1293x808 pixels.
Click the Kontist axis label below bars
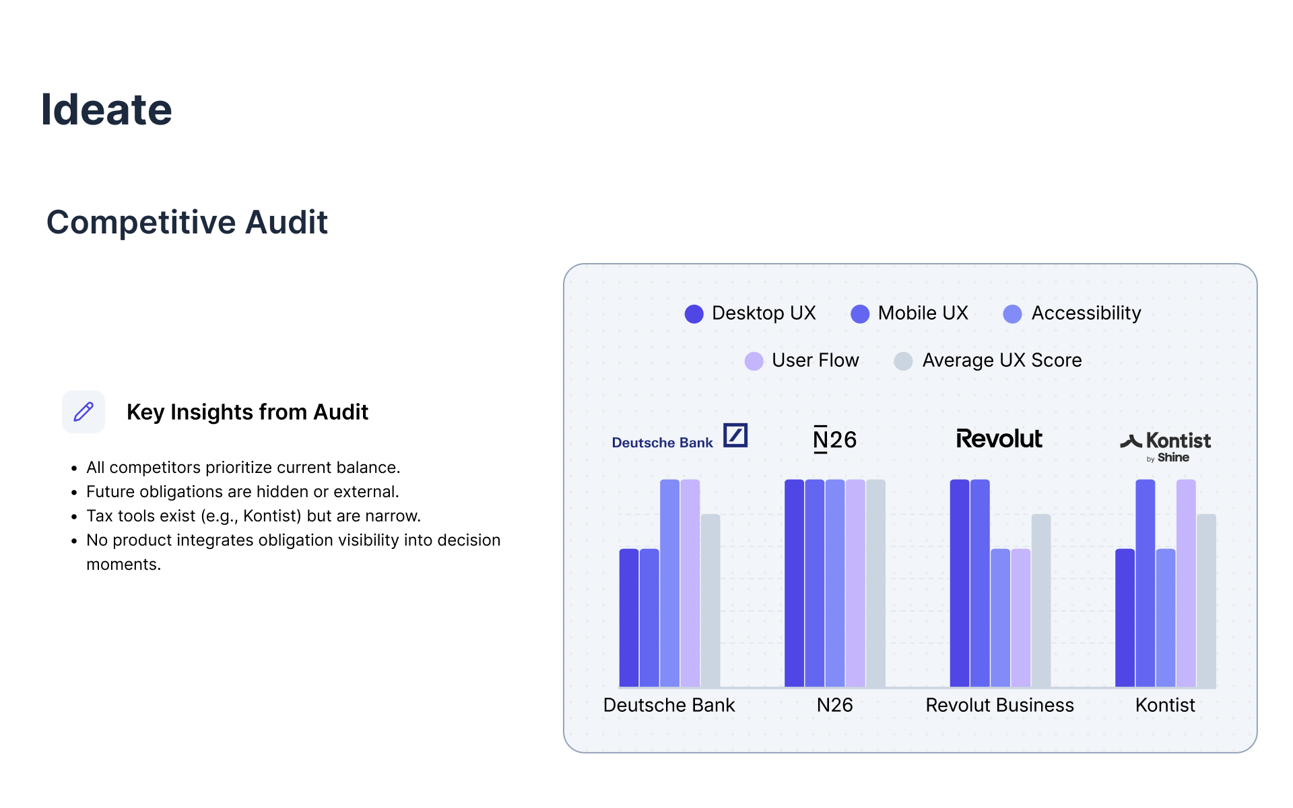pyautogui.click(x=1165, y=705)
